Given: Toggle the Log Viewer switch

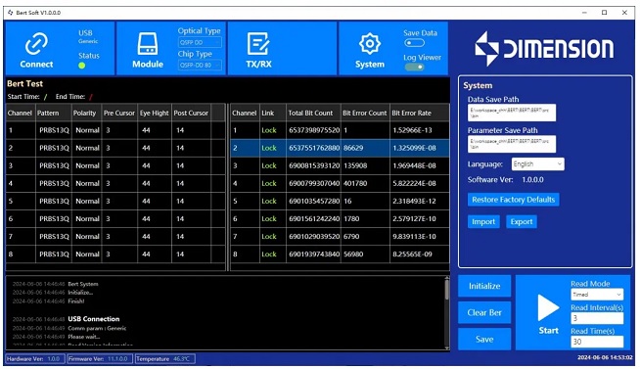Looking at the screenshot, I should coord(414,67).
